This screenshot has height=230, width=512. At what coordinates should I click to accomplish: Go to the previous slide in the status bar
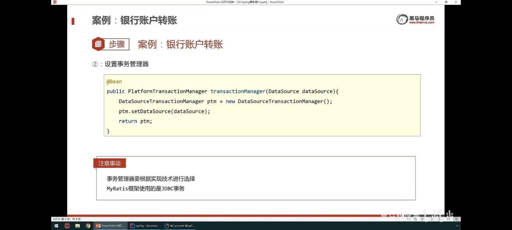coord(408,219)
